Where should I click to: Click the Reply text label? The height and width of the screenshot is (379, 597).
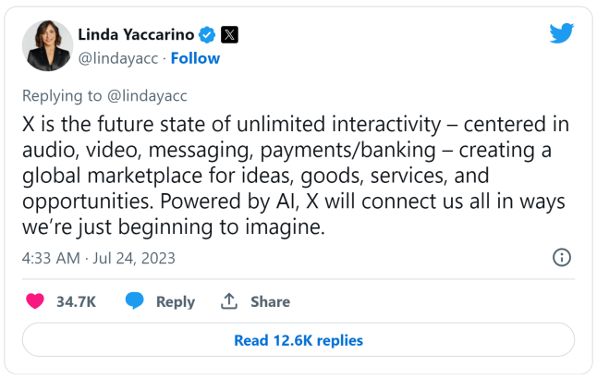pos(176,301)
